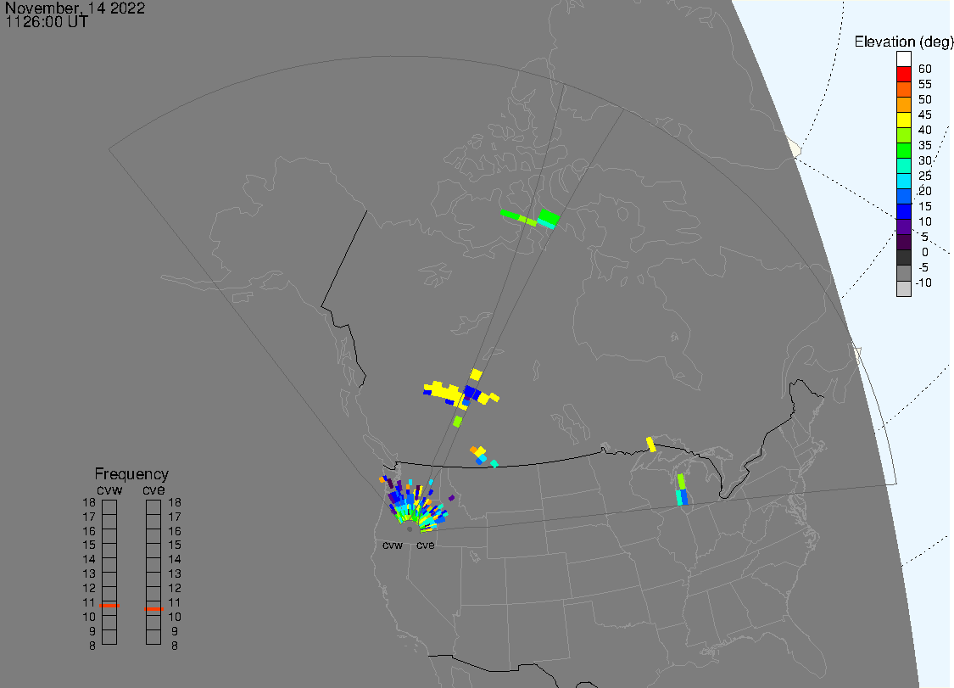Click the red cvw frequency marker

109,605
